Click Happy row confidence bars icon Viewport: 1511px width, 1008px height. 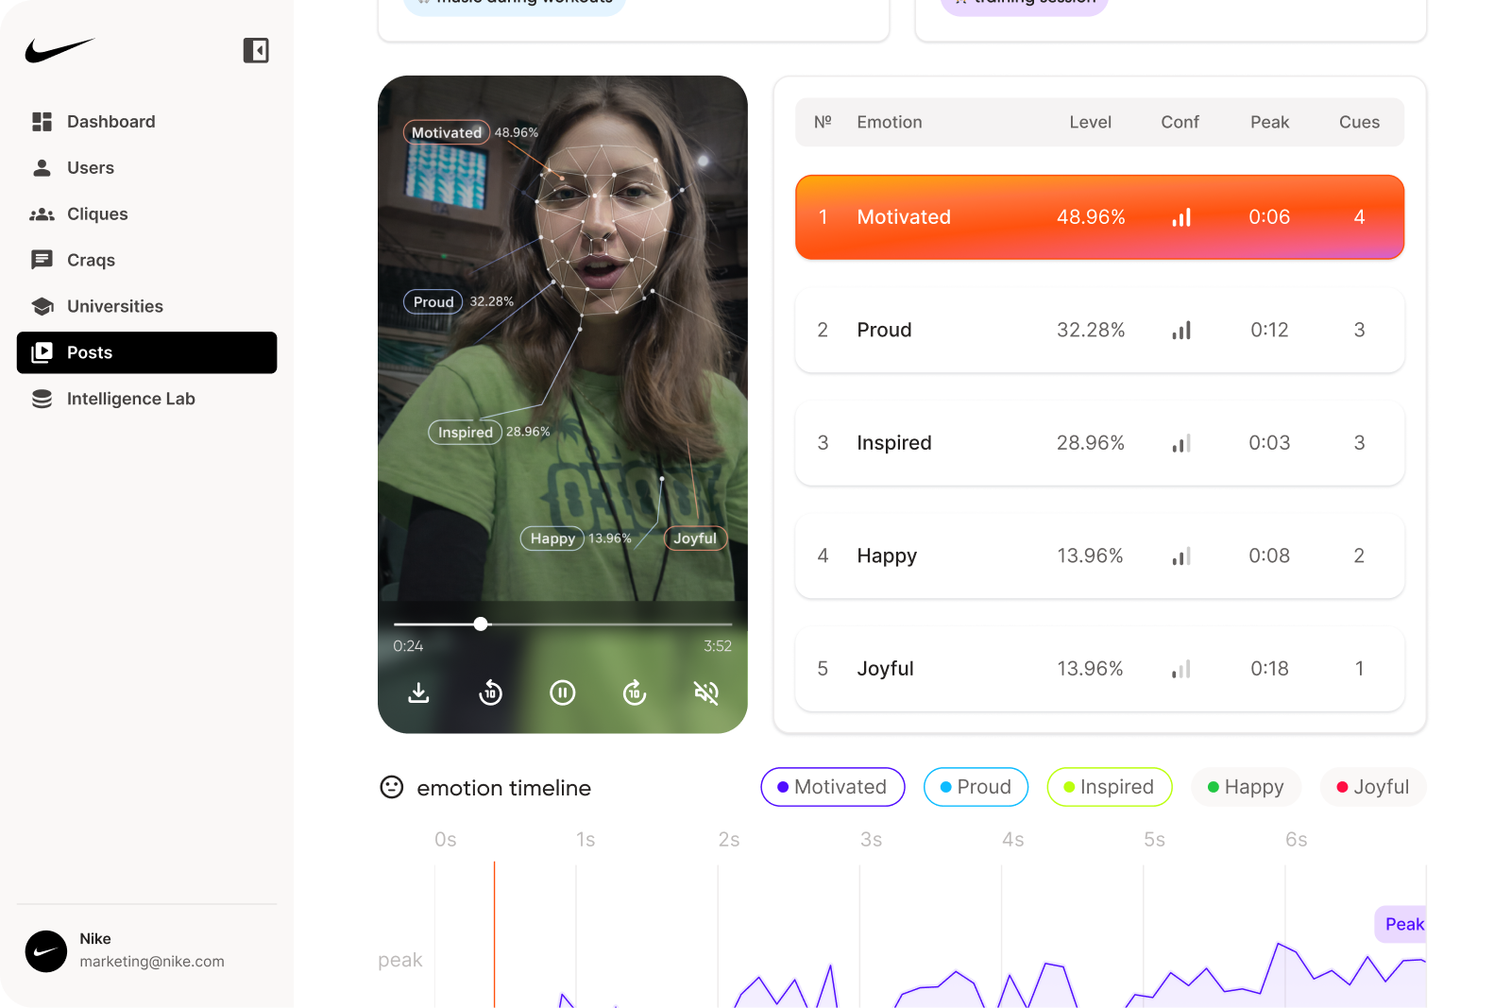point(1181,555)
